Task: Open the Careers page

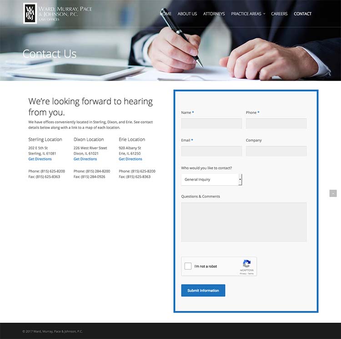Action: (279, 14)
